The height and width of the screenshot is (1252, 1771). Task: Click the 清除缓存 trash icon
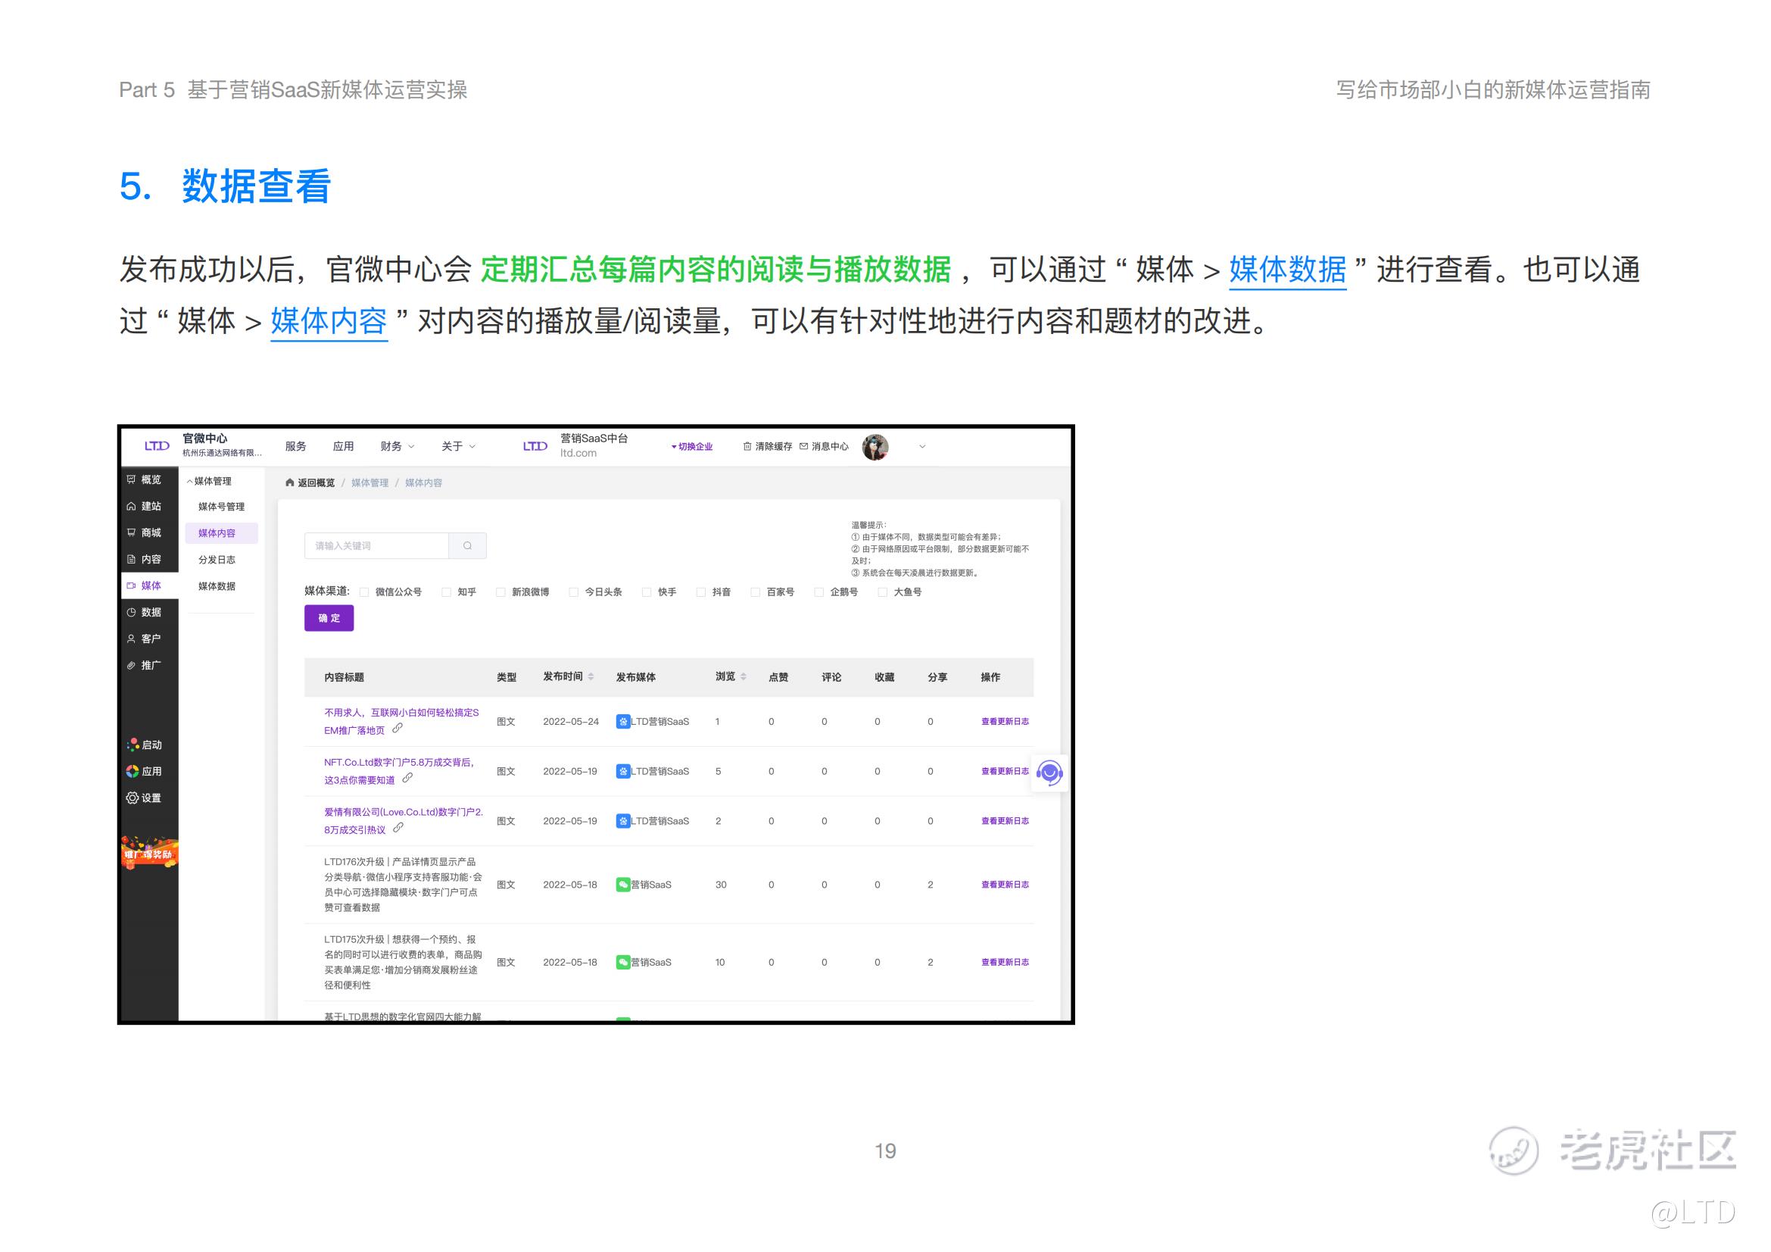[x=747, y=446]
